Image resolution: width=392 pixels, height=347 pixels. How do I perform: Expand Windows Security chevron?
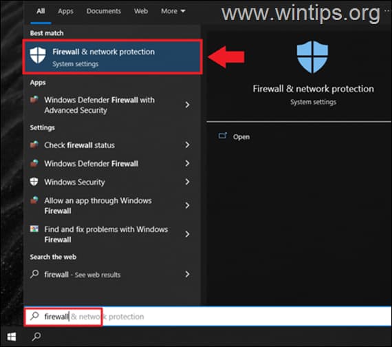(187, 182)
